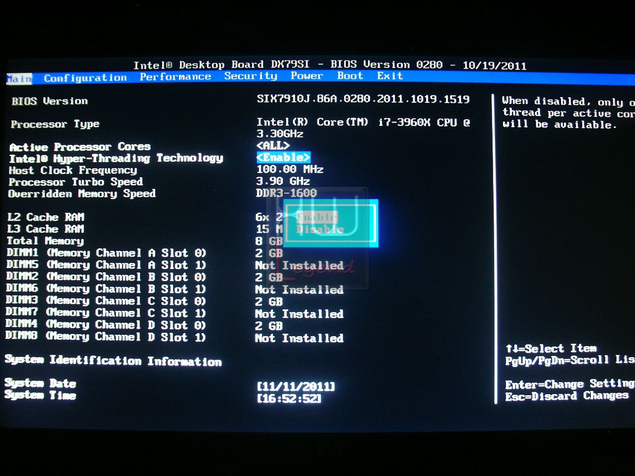Screen dimensions: 635x476
Task: Go to the Security tab
Action: point(251,76)
